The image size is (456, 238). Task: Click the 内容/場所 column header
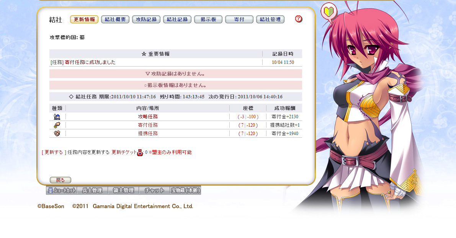pos(148,108)
